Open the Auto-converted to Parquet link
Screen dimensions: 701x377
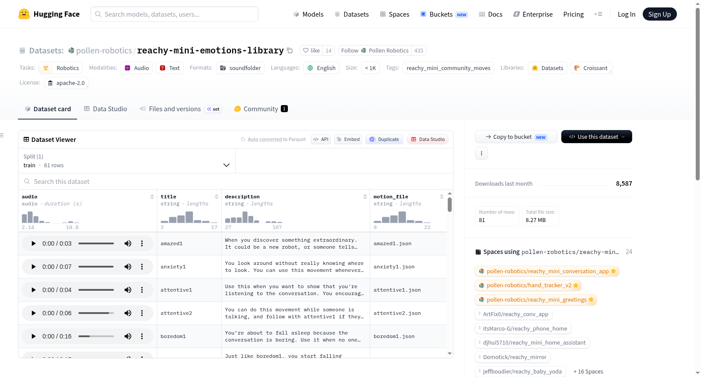pos(276,139)
